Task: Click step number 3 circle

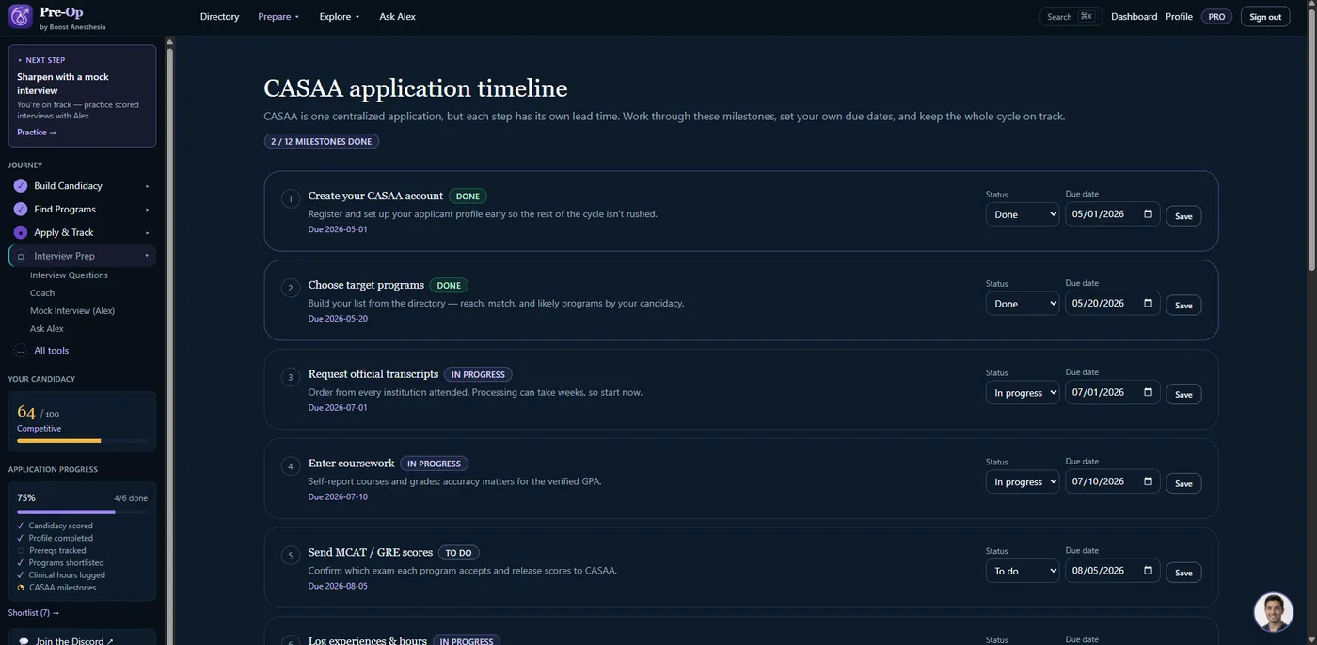Action: coord(291,377)
